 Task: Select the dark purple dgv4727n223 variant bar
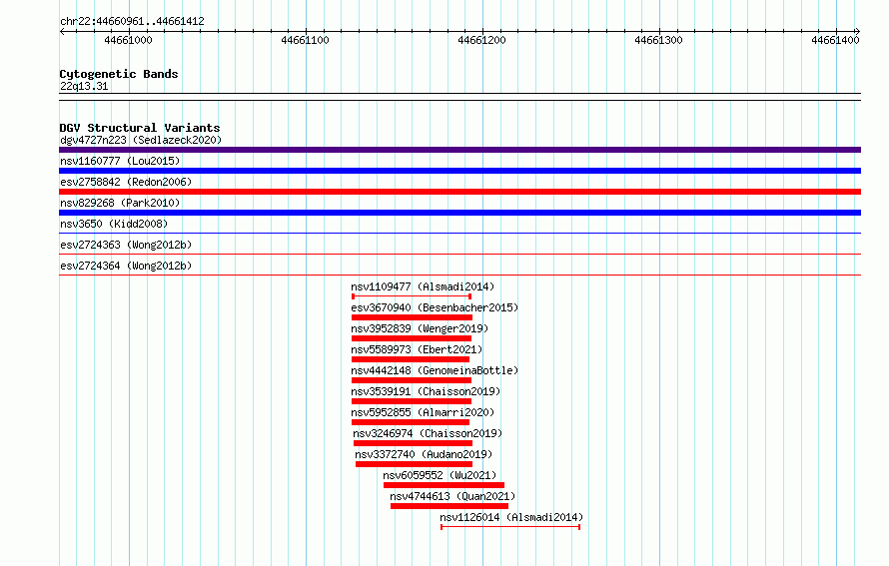pos(459,150)
